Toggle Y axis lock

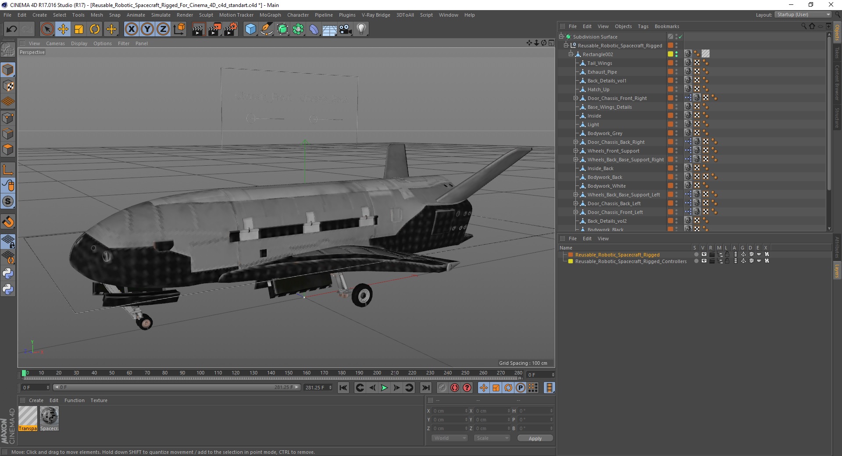(147, 29)
